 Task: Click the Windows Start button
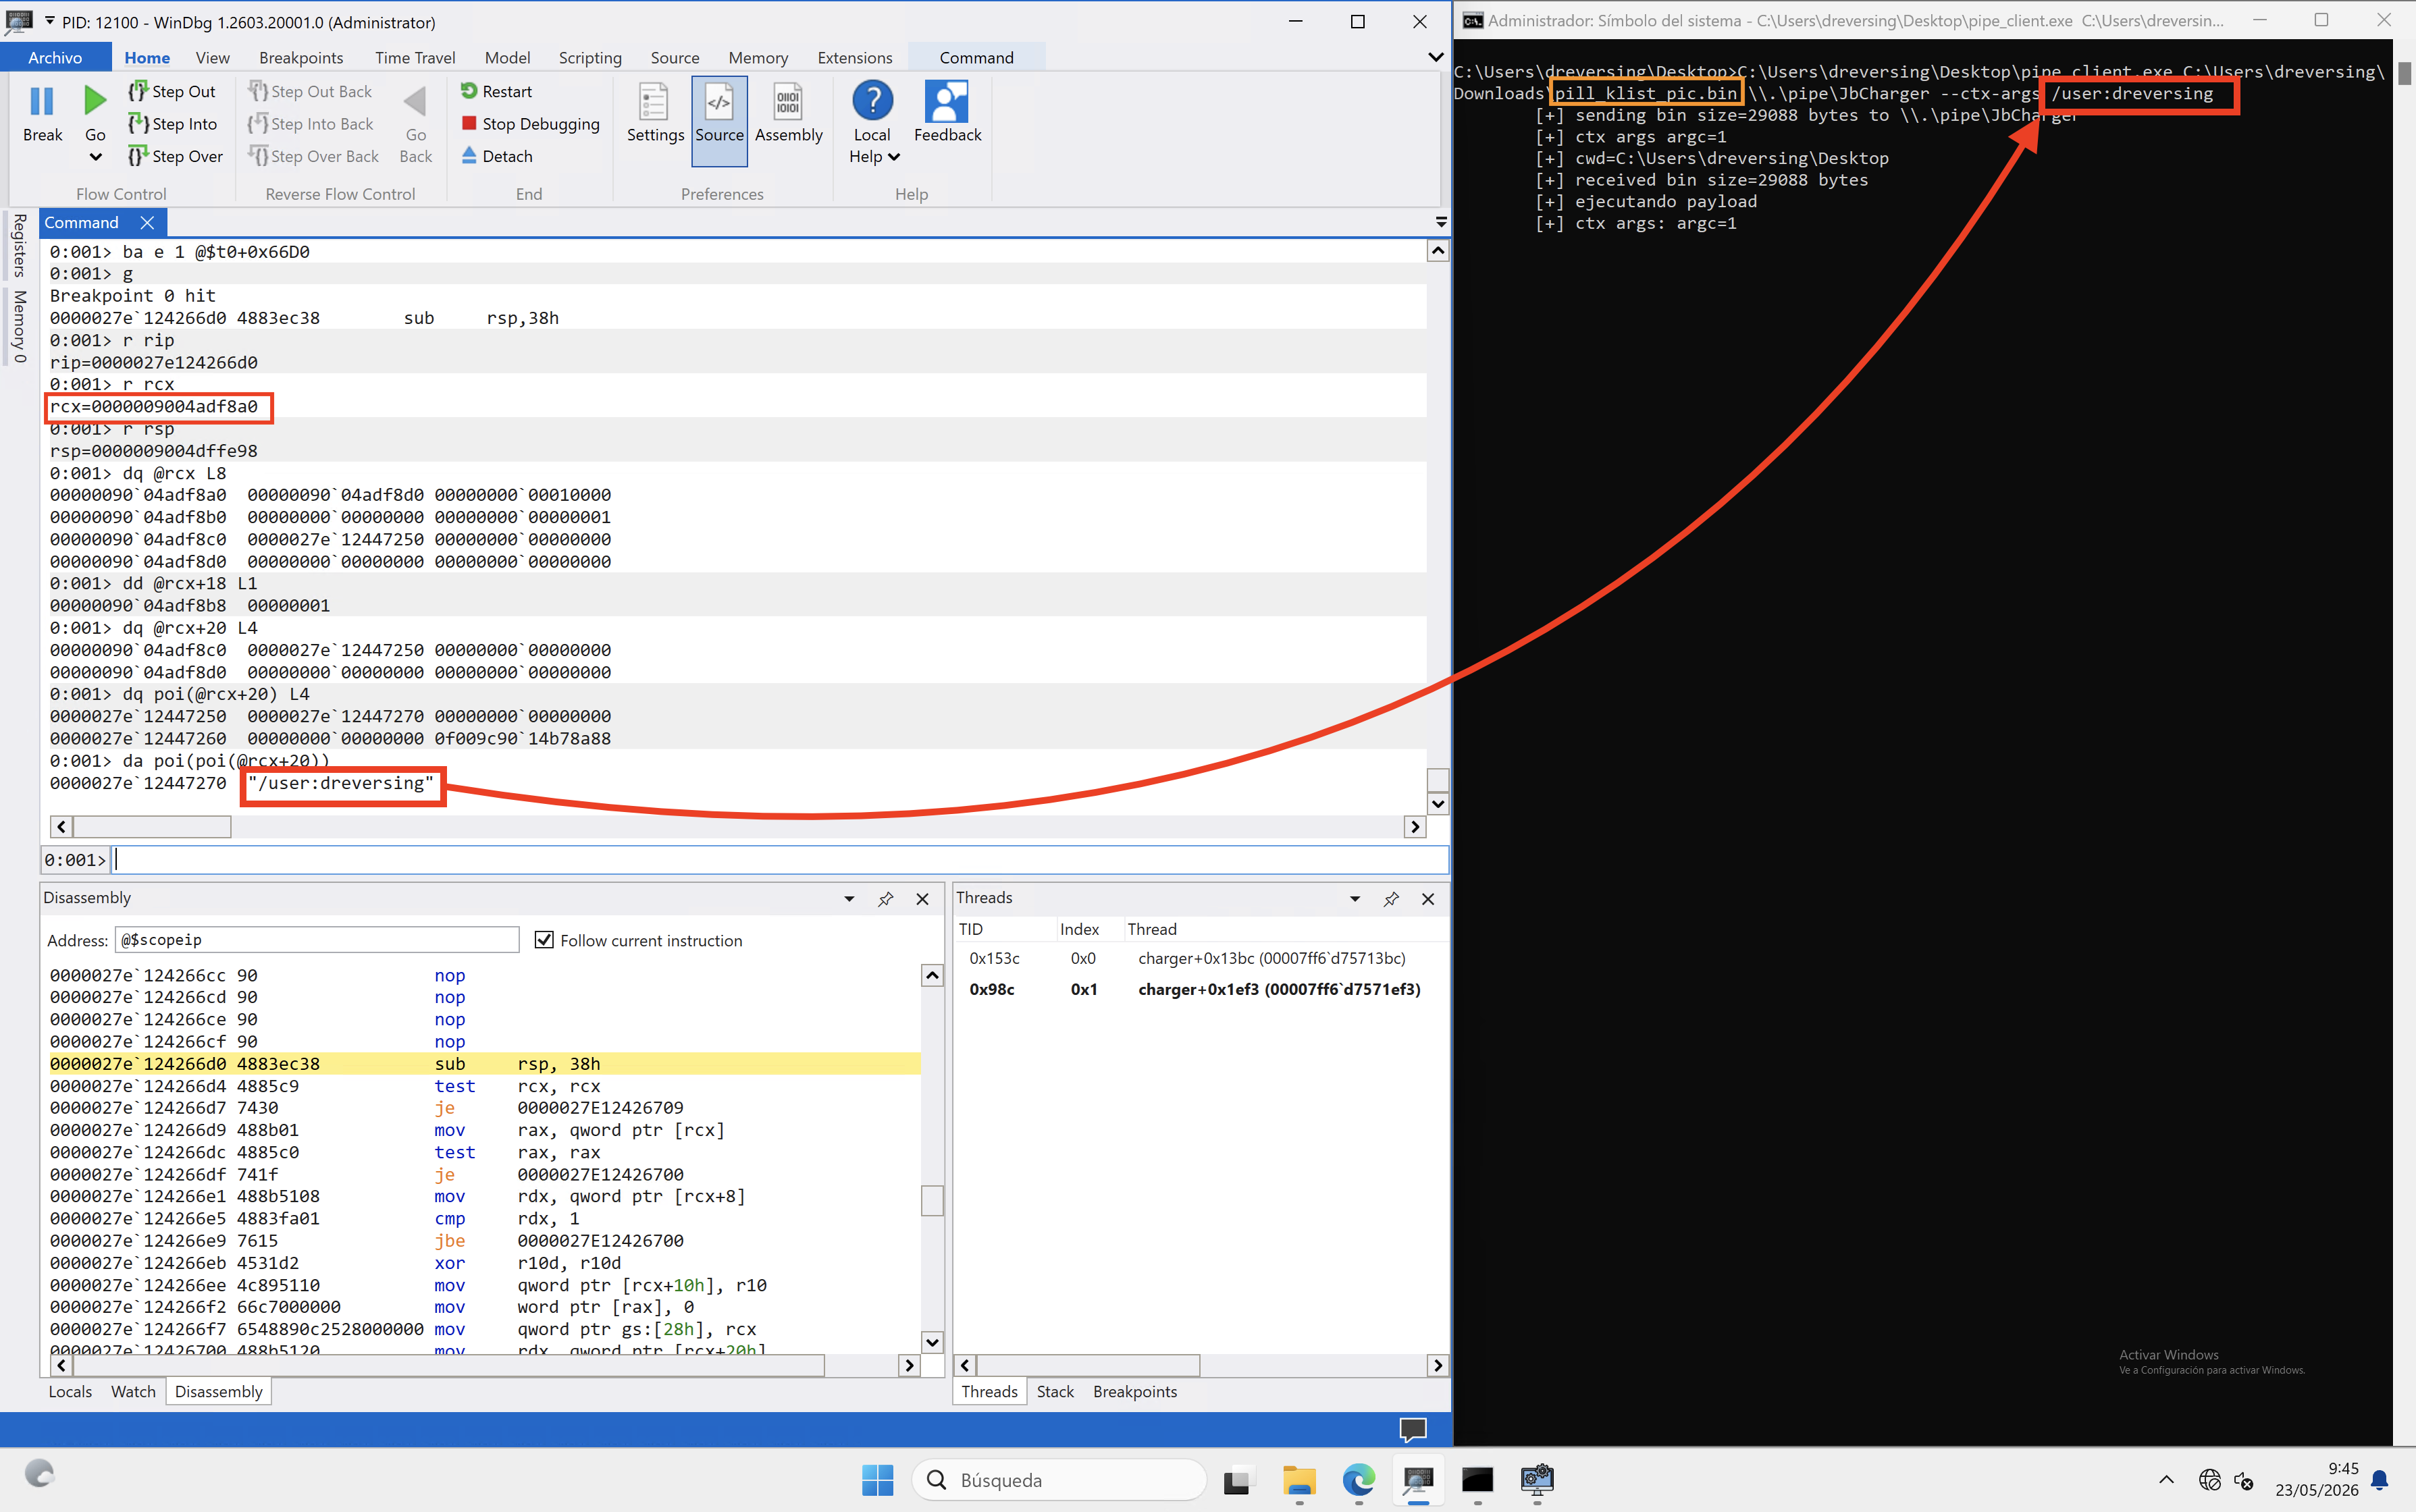pyautogui.click(x=877, y=1479)
